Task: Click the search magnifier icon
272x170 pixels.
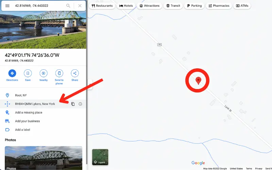Action: (68, 6)
